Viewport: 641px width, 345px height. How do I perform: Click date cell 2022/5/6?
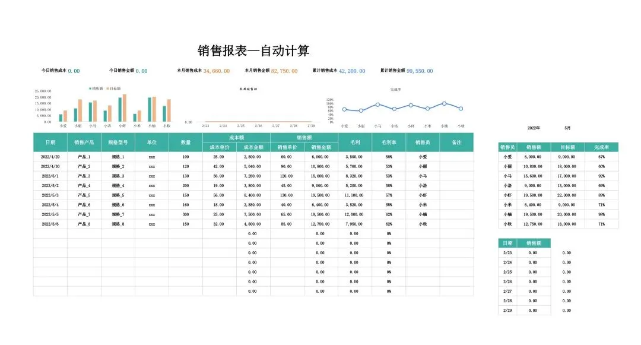pyautogui.click(x=50, y=224)
